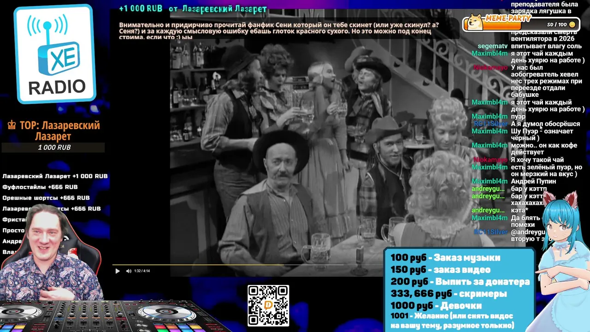Click the 'А я думол обосрёшся' chat message

pyautogui.click(x=546, y=124)
